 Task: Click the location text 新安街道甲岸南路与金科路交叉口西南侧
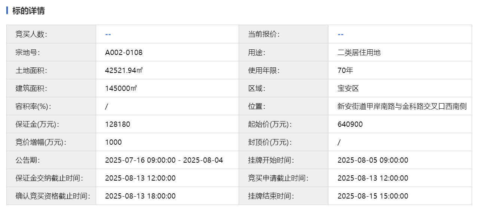(x=402, y=106)
